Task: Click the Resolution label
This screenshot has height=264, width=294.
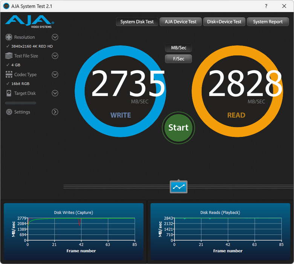Action: tap(24, 37)
